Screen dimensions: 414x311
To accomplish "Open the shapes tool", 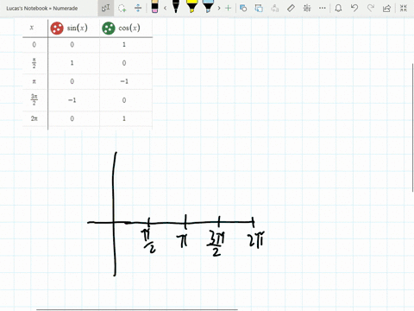I will click(x=243, y=8).
